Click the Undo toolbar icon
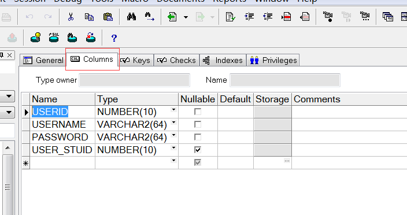The image size is (407, 215). 29,17
